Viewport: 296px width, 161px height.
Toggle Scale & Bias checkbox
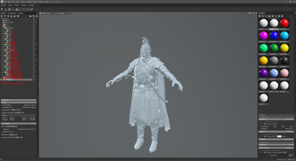[260, 126]
